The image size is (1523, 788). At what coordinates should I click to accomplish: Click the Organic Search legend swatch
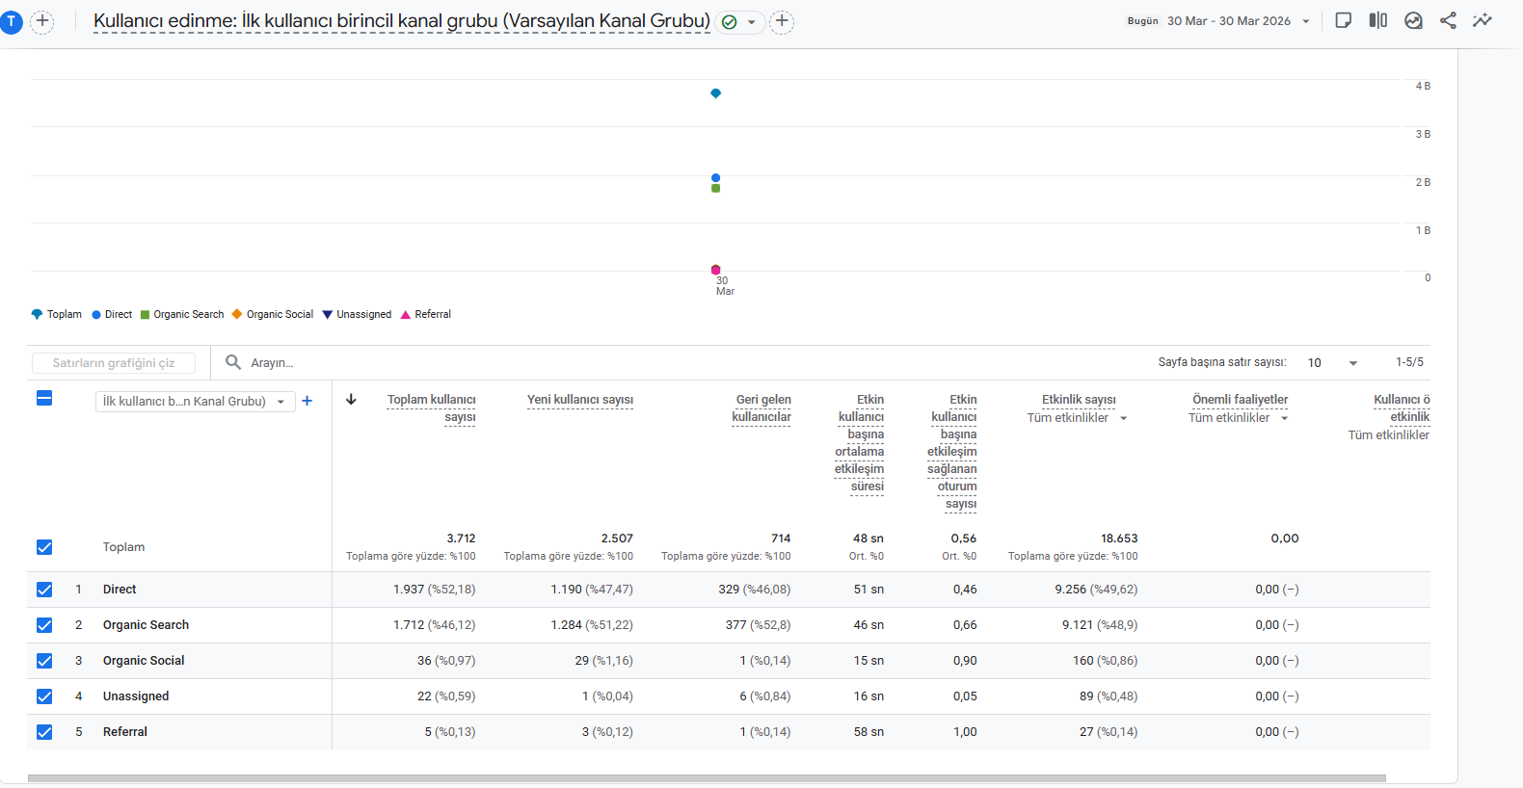[146, 315]
